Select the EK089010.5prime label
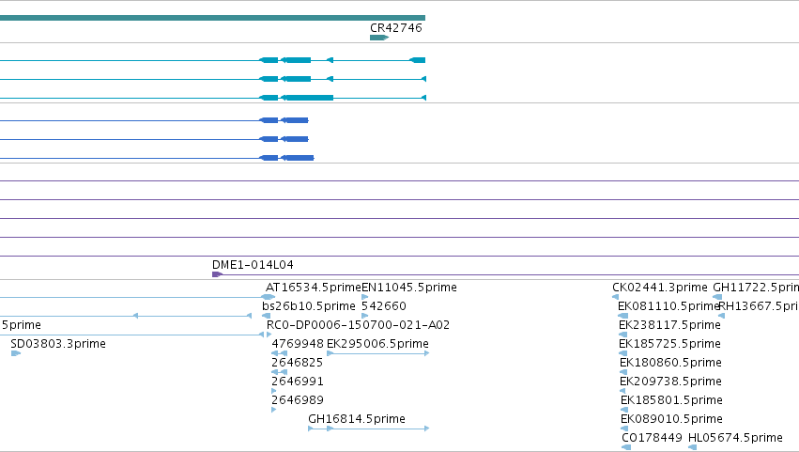 671,419
